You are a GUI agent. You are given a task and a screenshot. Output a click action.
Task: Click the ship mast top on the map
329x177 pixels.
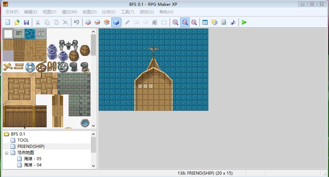pyautogui.click(x=154, y=48)
